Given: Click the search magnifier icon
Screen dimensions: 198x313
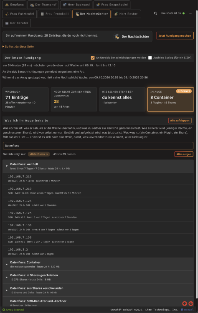Looking at the screenshot, I should (x=155, y=13).
